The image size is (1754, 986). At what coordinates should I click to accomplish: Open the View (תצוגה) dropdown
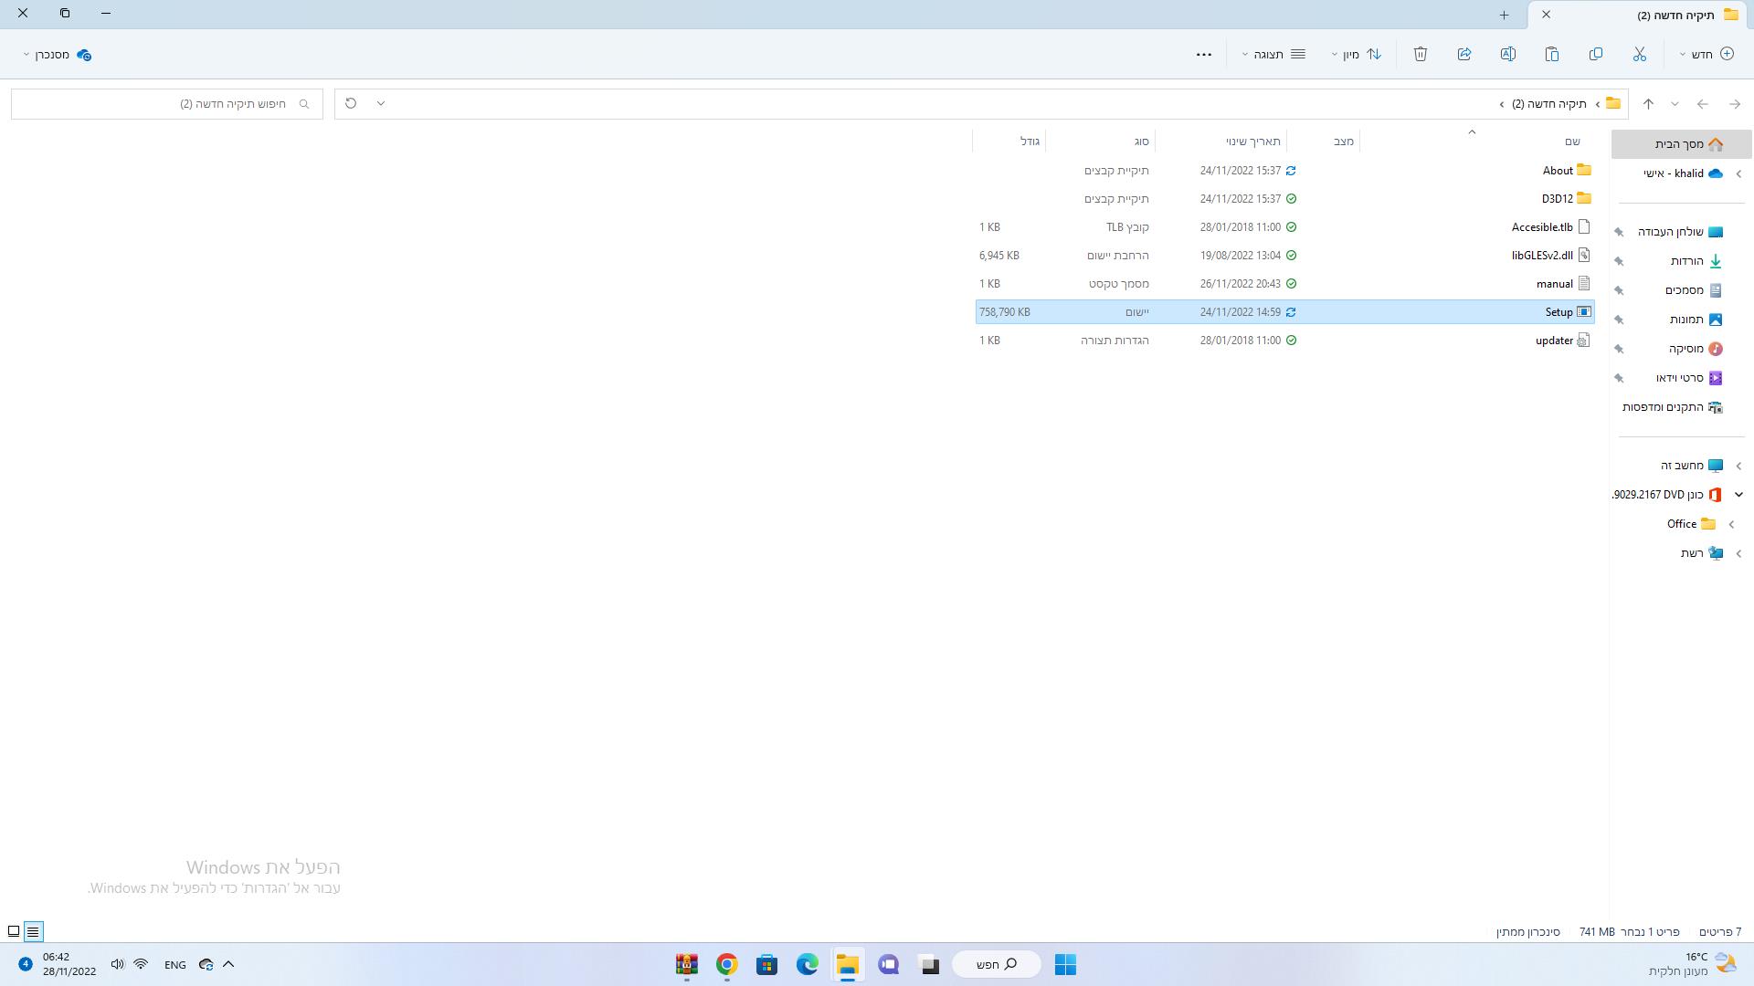1273,55
